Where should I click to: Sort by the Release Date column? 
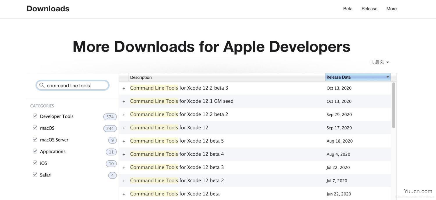(358, 77)
